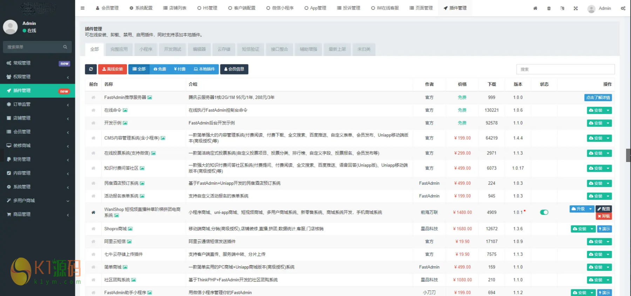Switch to the 小程序 category tab
Screen dimensions: 631x296
tap(146, 49)
